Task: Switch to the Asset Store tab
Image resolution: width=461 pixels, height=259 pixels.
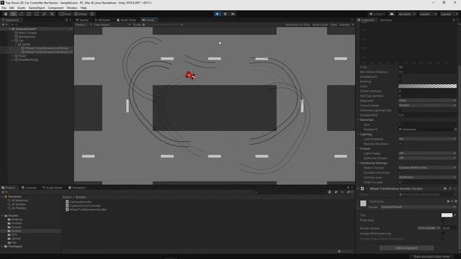Action: click(x=127, y=20)
